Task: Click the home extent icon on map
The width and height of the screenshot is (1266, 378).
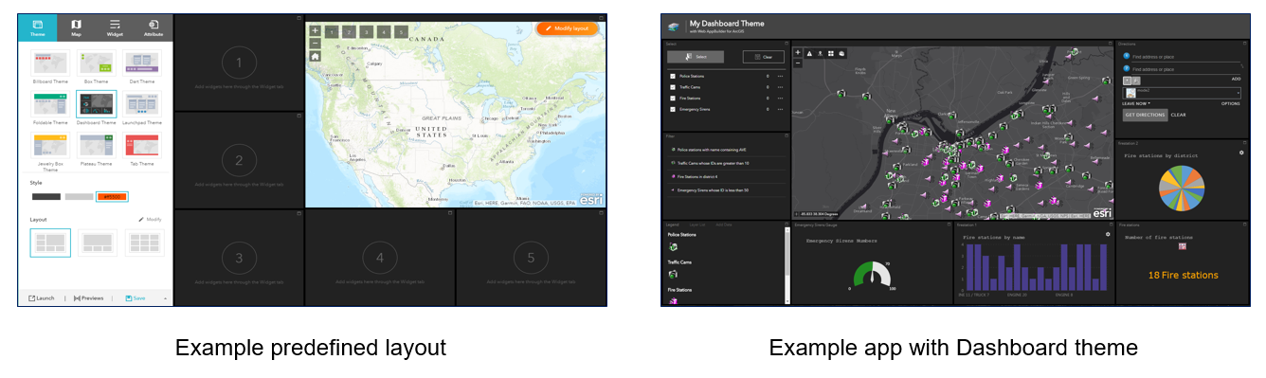Action: point(315,56)
